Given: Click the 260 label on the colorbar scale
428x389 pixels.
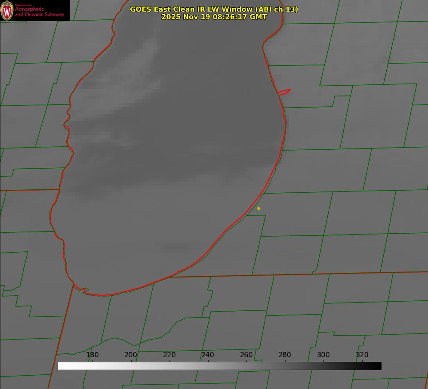Looking at the screenshot, I should (x=246, y=355).
